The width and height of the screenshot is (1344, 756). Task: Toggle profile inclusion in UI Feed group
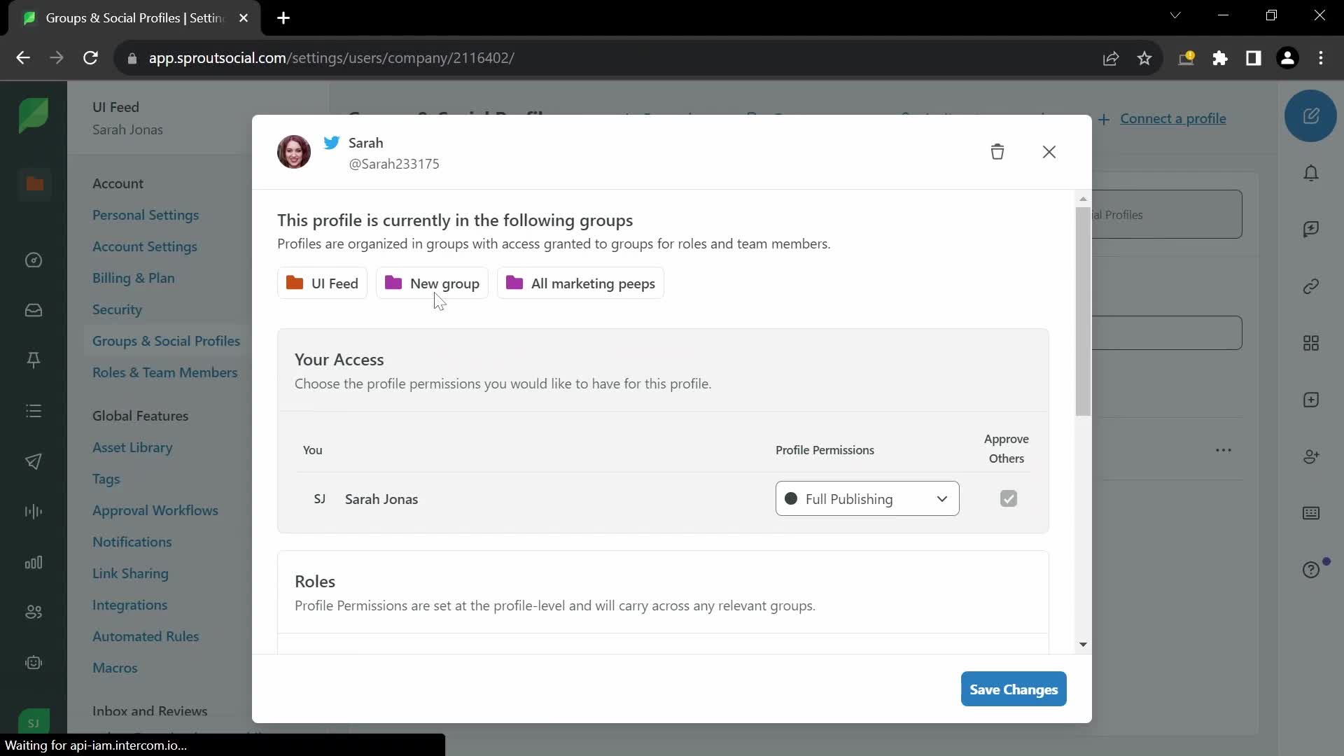(x=322, y=283)
